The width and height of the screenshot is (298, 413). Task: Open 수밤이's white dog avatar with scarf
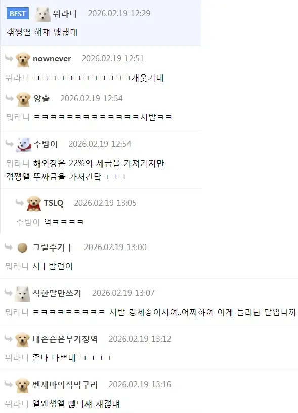coord(24,145)
